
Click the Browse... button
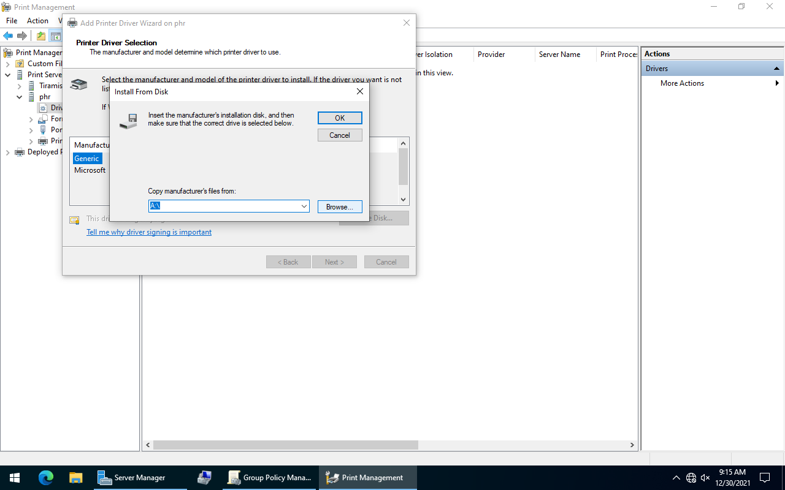(340, 207)
